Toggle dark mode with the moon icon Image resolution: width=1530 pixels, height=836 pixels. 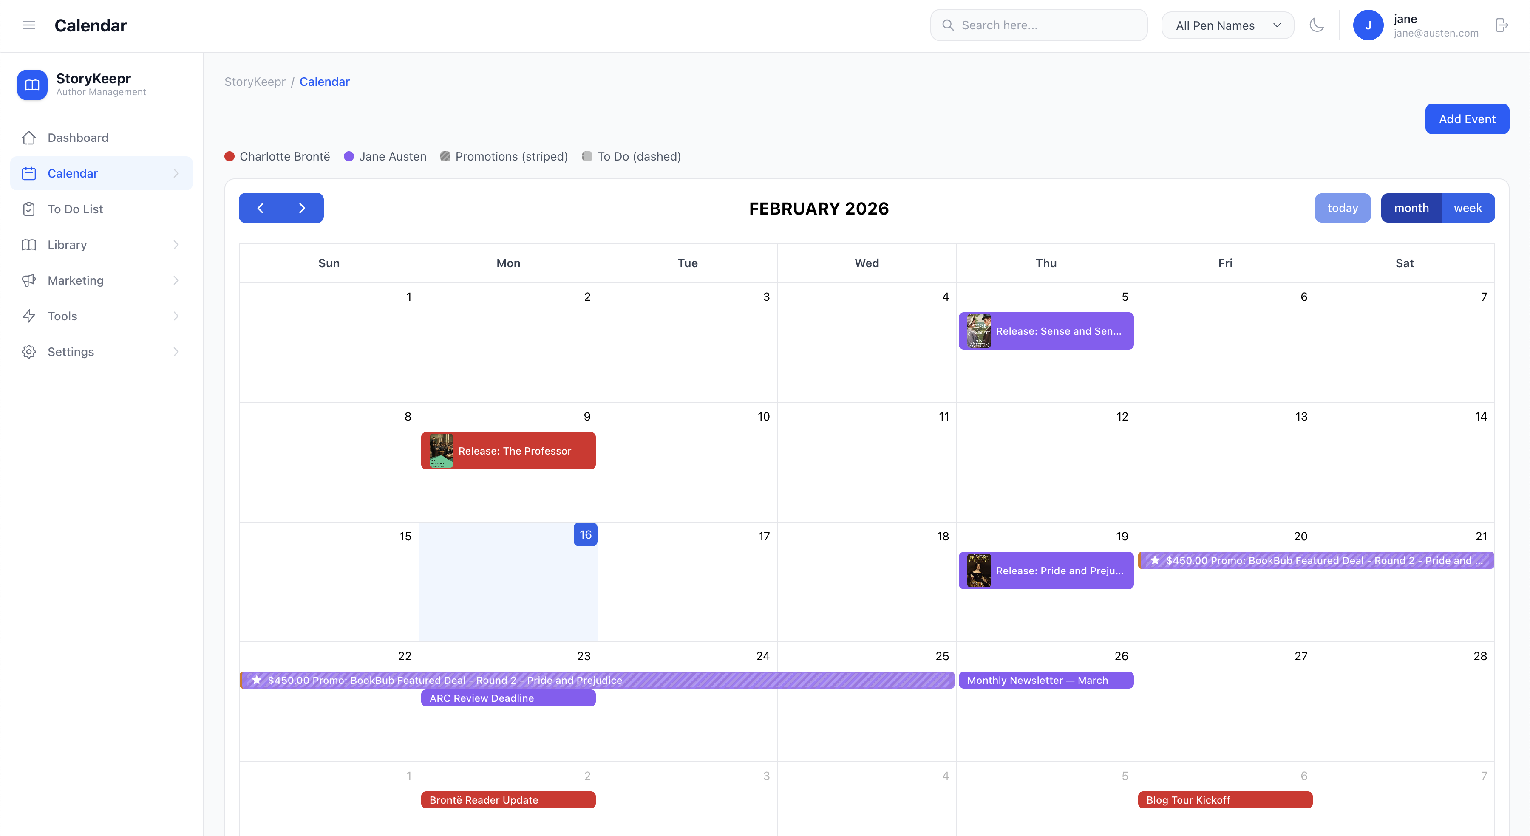1317,25
